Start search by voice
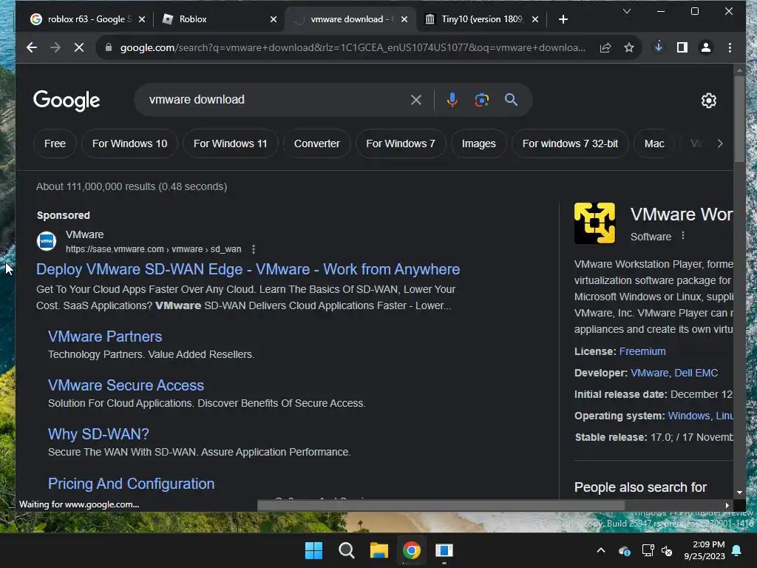The image size is (757, 568). (452, 100)
